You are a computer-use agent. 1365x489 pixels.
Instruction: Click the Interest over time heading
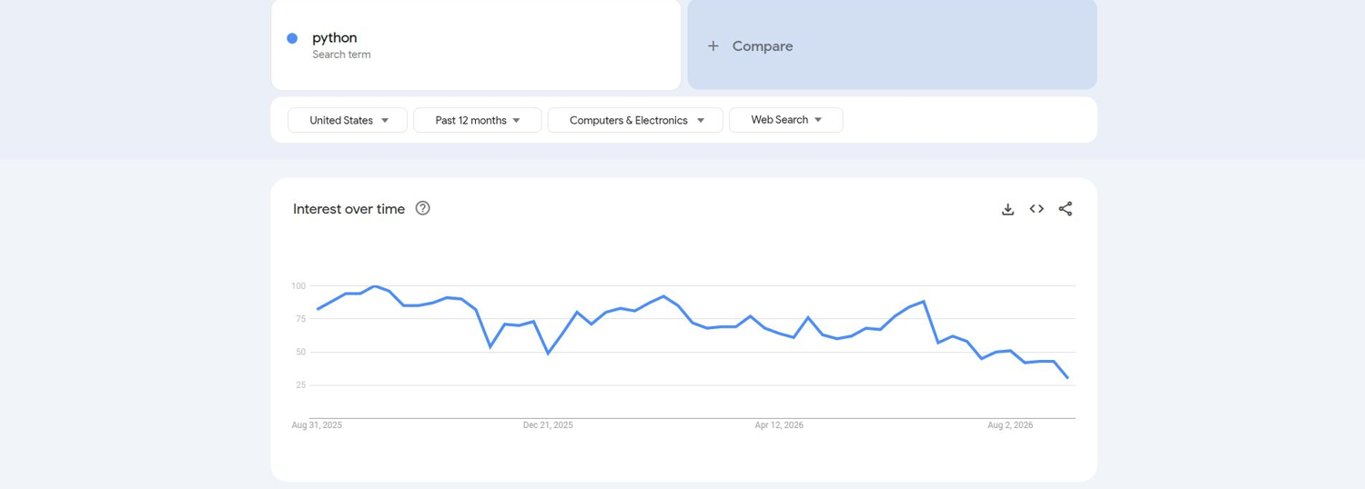[349, 209]
